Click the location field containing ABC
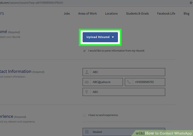The height and width of the screenshot is (136, 193). click(124, 92)
